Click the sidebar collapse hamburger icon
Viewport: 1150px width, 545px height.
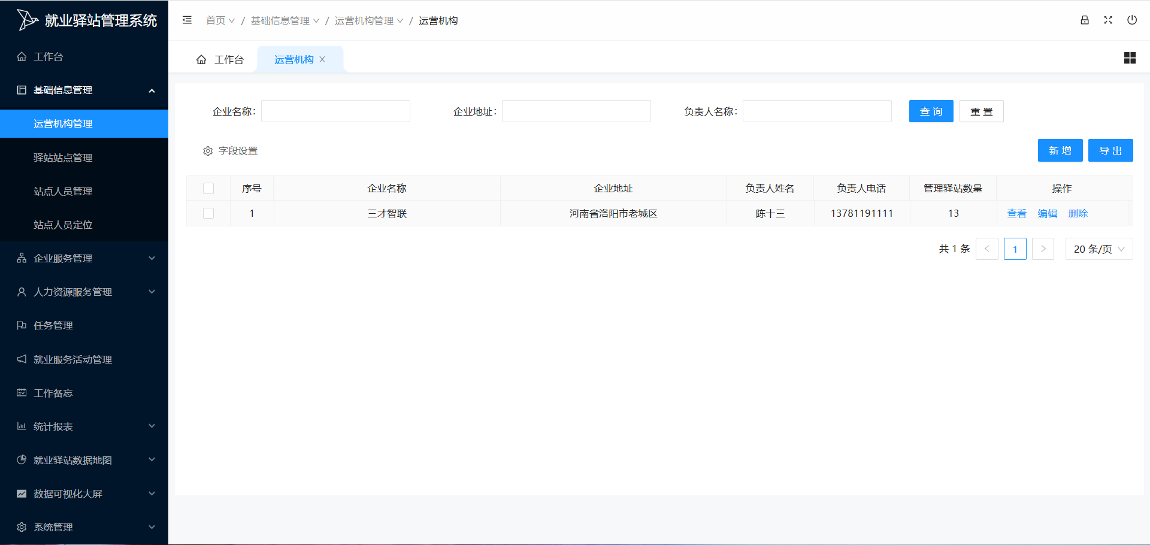click(187, 20)
